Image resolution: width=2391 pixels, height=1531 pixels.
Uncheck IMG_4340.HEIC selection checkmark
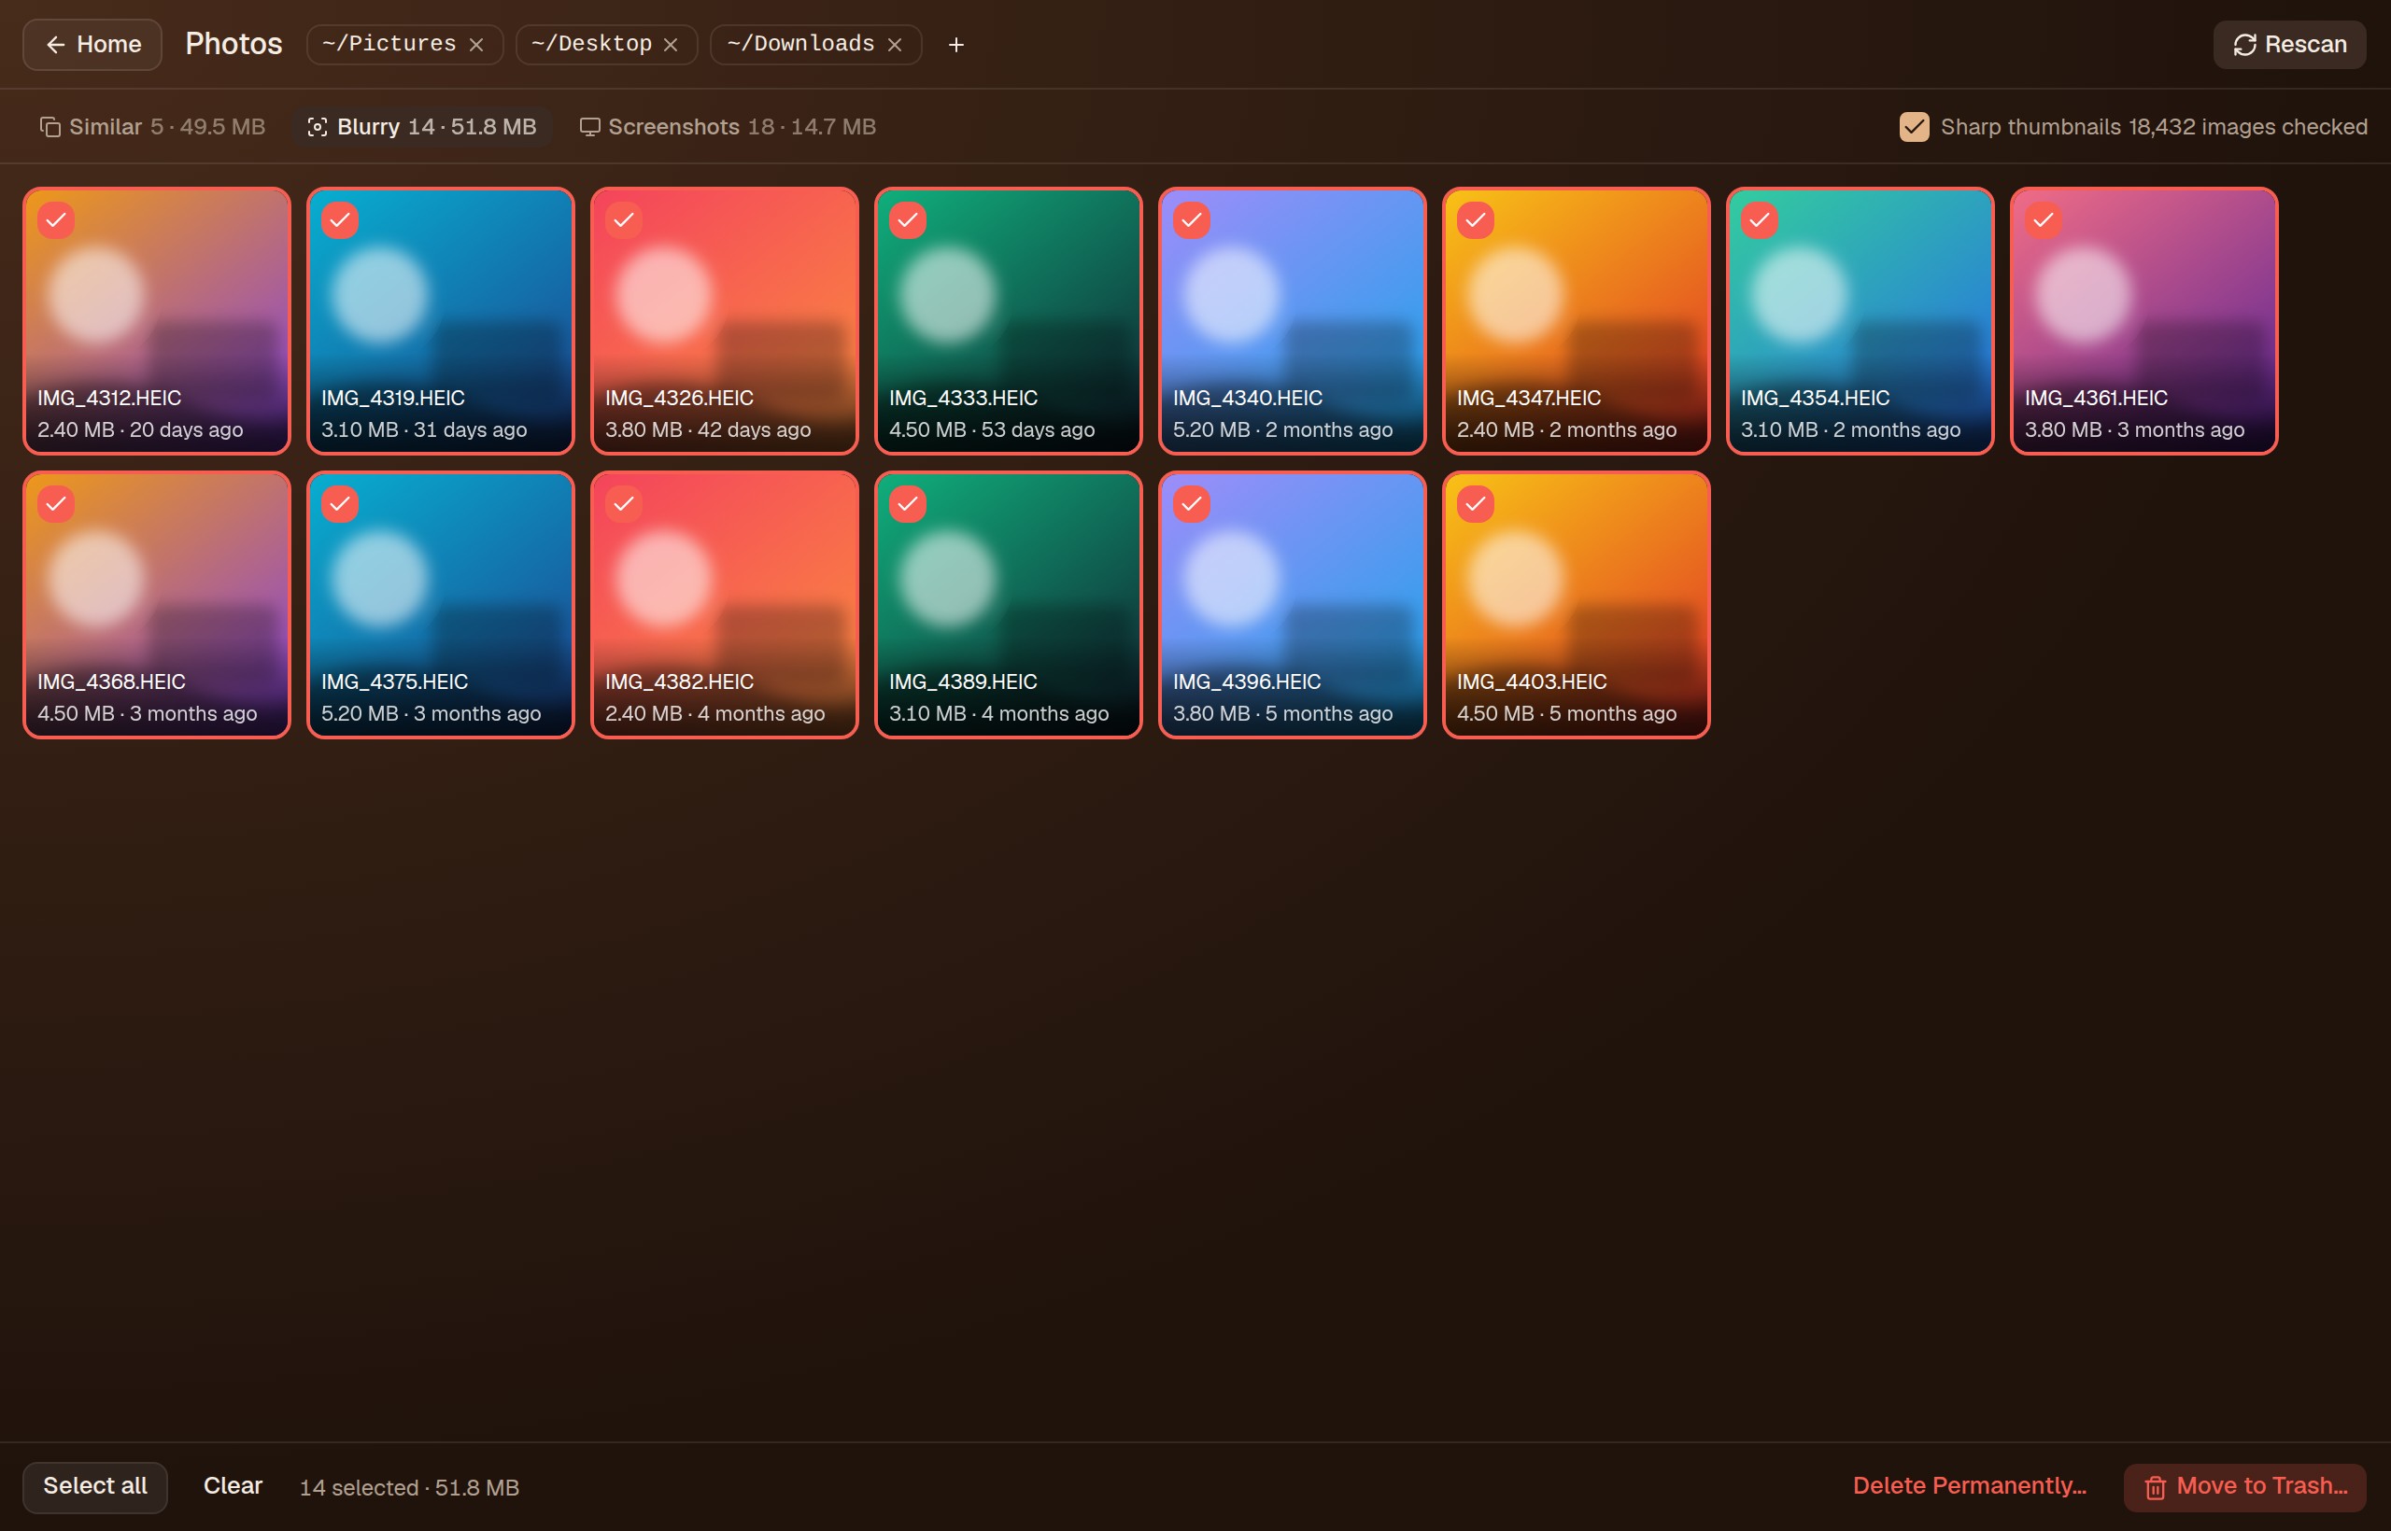click(1192, 219)
